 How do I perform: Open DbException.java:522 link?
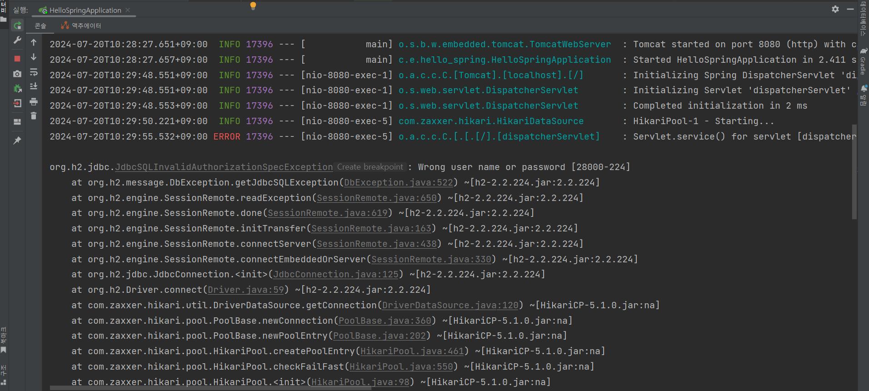point(399,183)
